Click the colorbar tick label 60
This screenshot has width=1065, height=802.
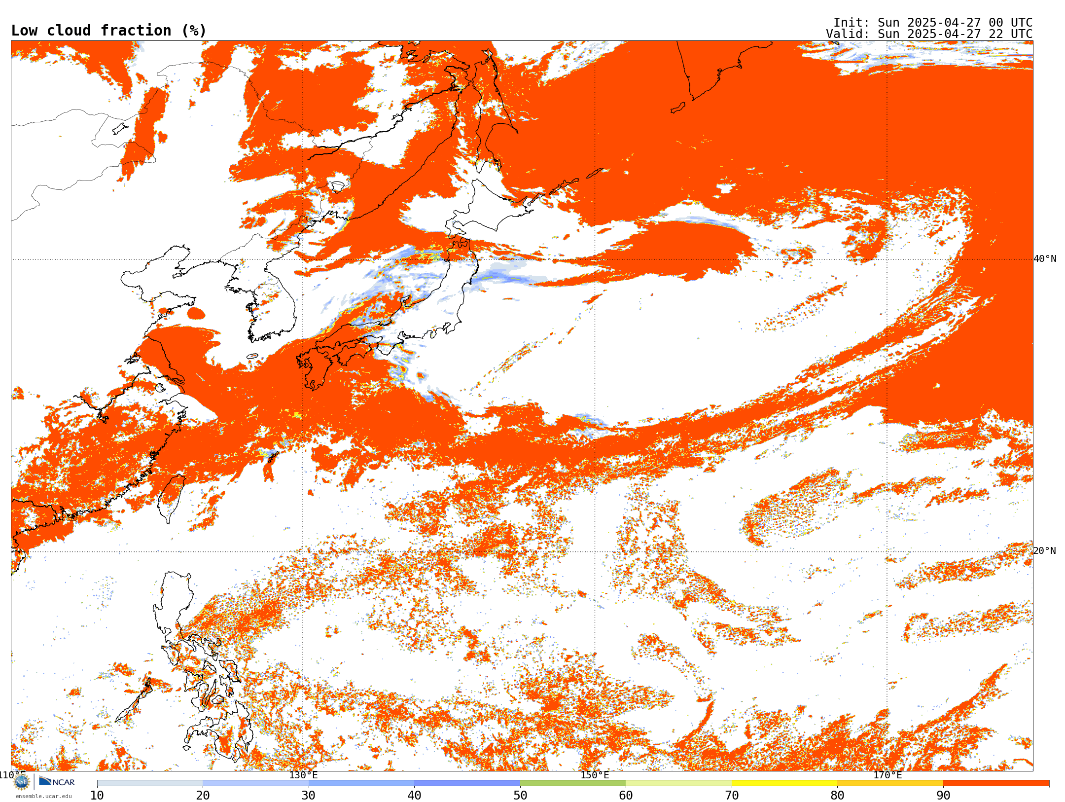click(626, 796)
